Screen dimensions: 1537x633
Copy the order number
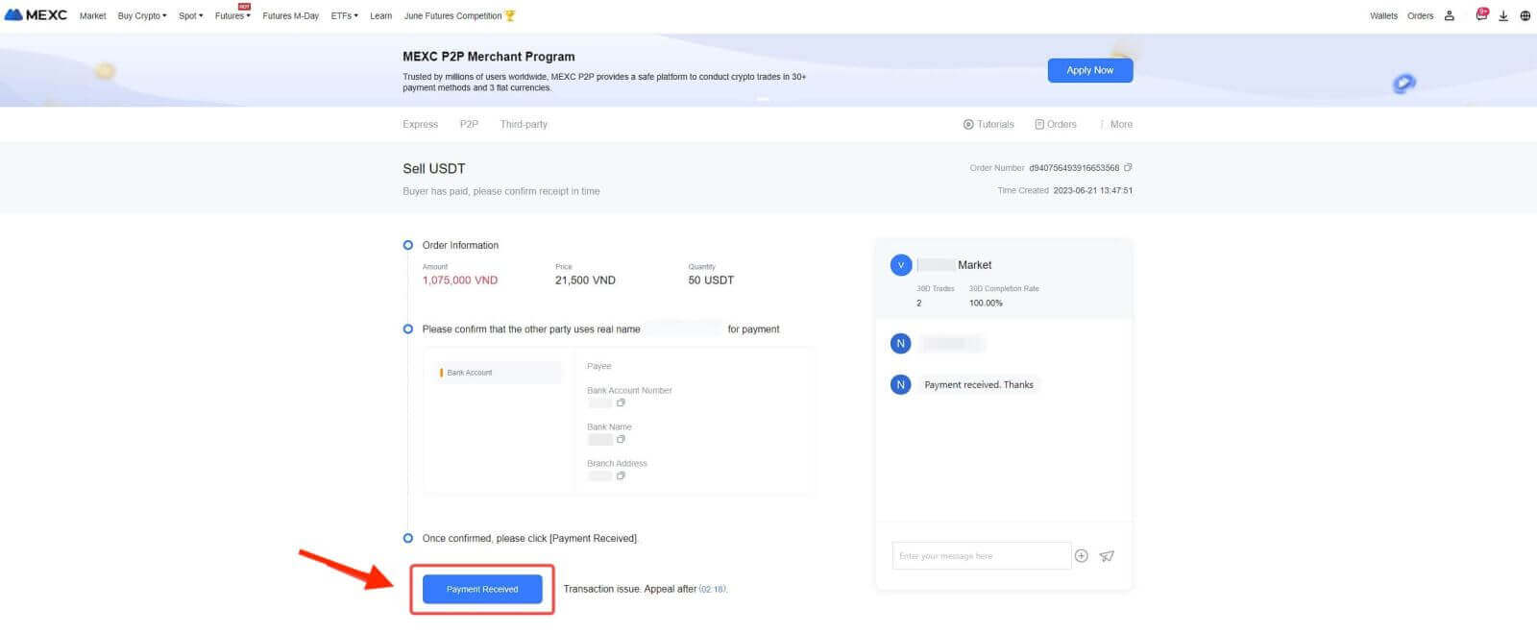pyautogui.click(x=1128, y=167)
